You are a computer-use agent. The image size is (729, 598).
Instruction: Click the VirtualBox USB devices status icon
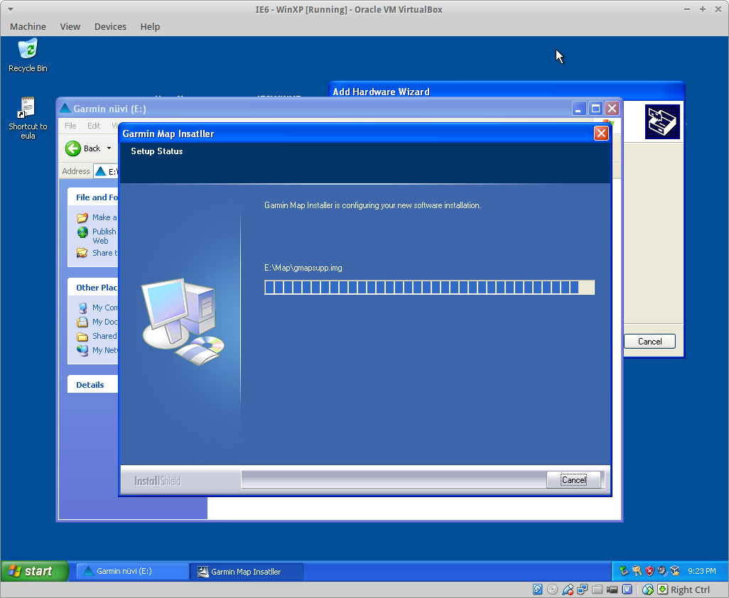(x=568, y=589)
